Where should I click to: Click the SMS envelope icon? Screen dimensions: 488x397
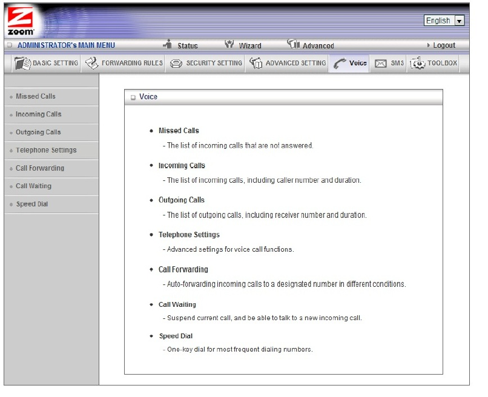pyautogui.click(x=380, y=64)
